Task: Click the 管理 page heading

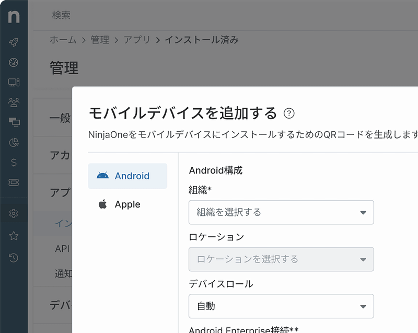Action: tap(64, 68)
